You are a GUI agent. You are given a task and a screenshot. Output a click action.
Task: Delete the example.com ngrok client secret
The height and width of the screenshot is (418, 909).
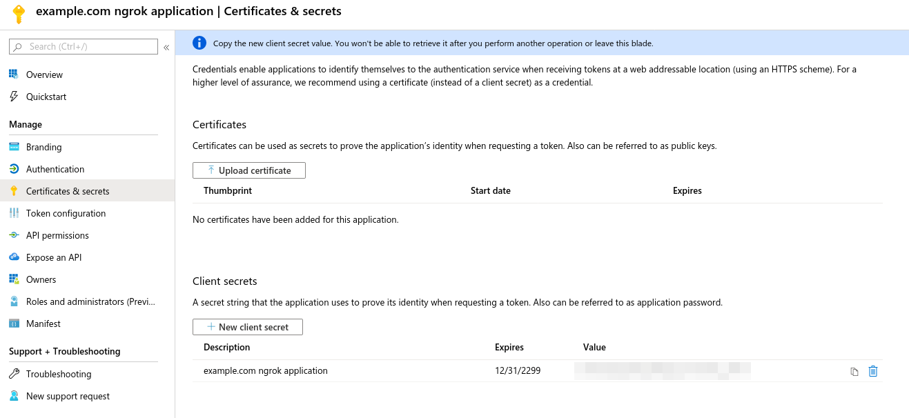(873, 371)
